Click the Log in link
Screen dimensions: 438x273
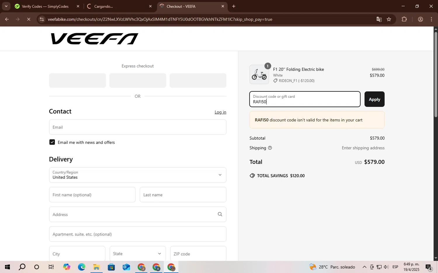[x=220, y=112]
